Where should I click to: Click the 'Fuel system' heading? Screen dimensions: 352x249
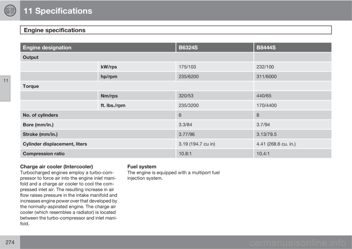142,167
